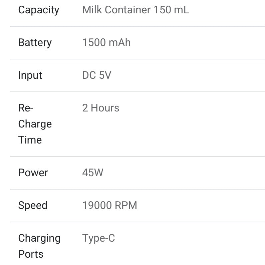The image size is (265, 265).
Task: Click the Capacity specification label
Action: 38,10
